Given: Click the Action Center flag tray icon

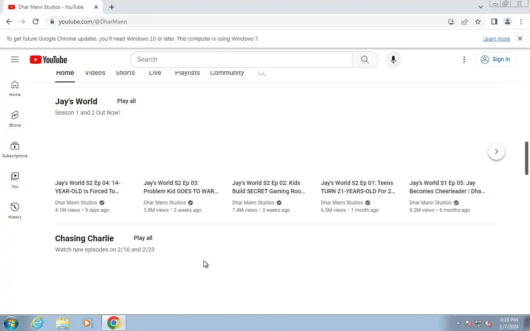Looking at the screenshot, I should 468,324.
